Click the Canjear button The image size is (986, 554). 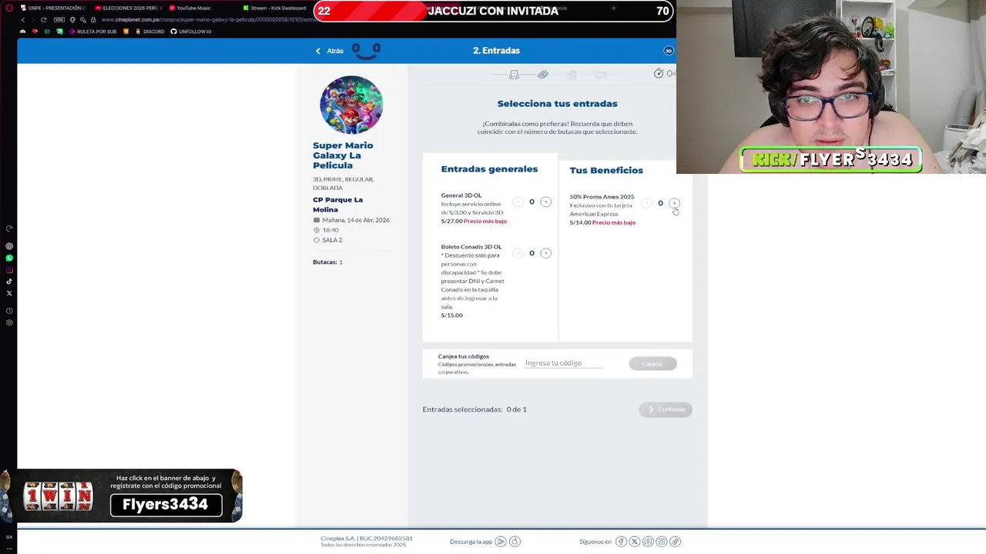(652, 363)
